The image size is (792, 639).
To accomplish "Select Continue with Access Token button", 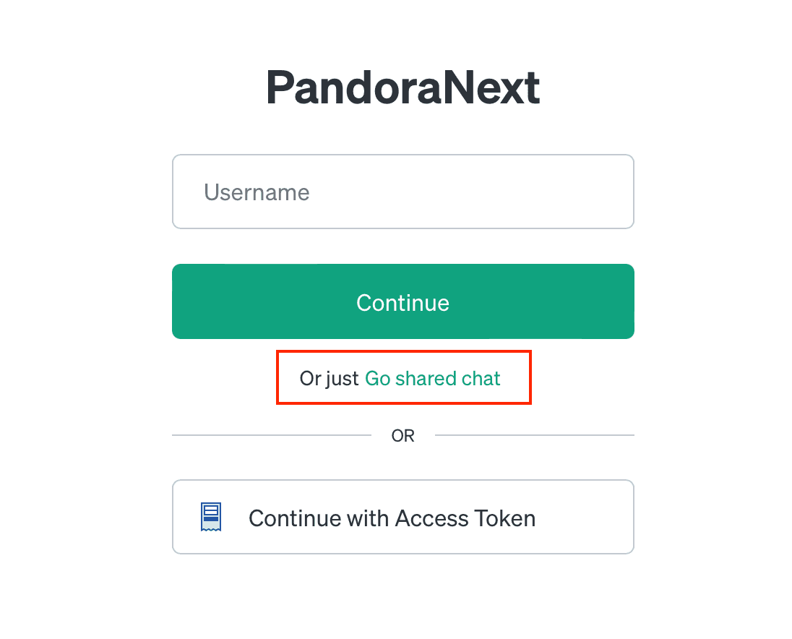I will coord(403,517).
